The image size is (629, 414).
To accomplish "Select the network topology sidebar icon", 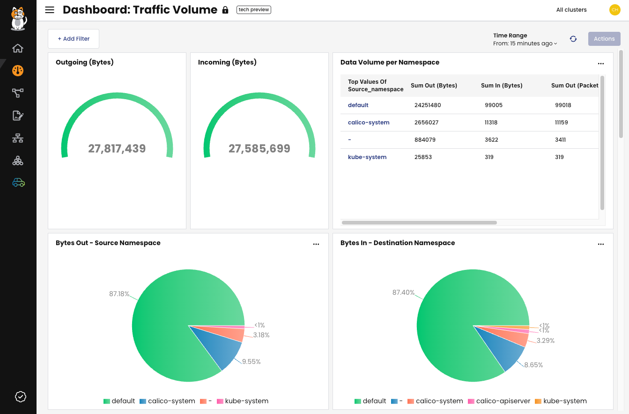I will [18, 138].
